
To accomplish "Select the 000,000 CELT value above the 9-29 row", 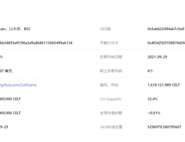I will [x=10, y=113].
